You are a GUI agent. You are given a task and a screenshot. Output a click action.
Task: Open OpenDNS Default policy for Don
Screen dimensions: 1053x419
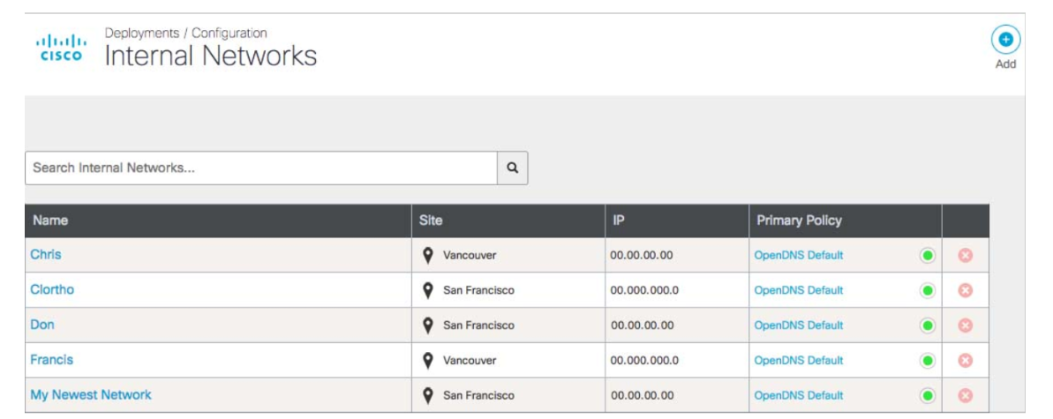point(799,325)
